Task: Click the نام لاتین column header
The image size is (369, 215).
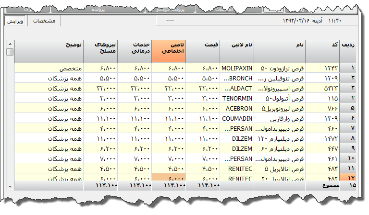Action: (237, 51)
